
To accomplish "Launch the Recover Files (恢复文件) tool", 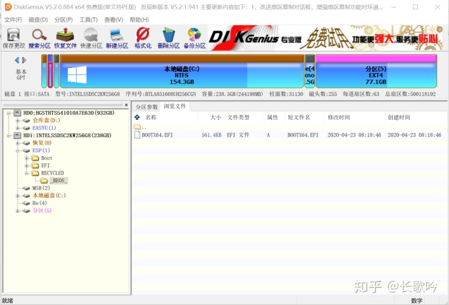I will pos(65,39).
